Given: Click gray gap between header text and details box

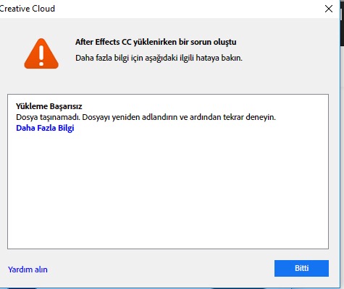Looking at the screenshot, I should [x=168, y=81].
